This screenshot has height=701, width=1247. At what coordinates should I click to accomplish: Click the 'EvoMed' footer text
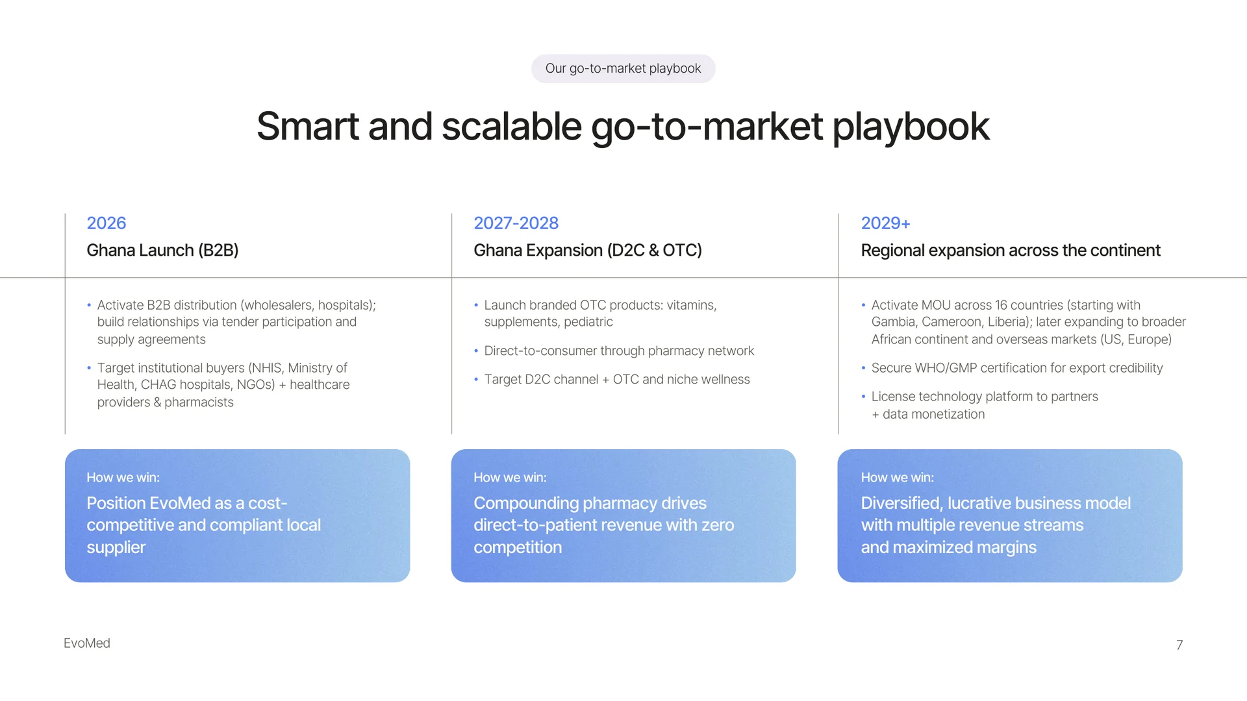[x=87, y=643]
